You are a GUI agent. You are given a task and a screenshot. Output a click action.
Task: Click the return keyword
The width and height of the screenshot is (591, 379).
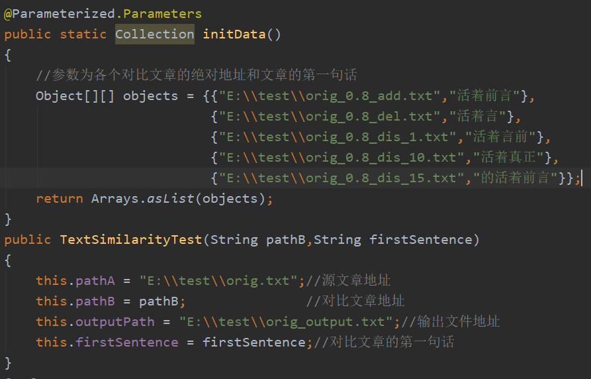pos(60,198)
